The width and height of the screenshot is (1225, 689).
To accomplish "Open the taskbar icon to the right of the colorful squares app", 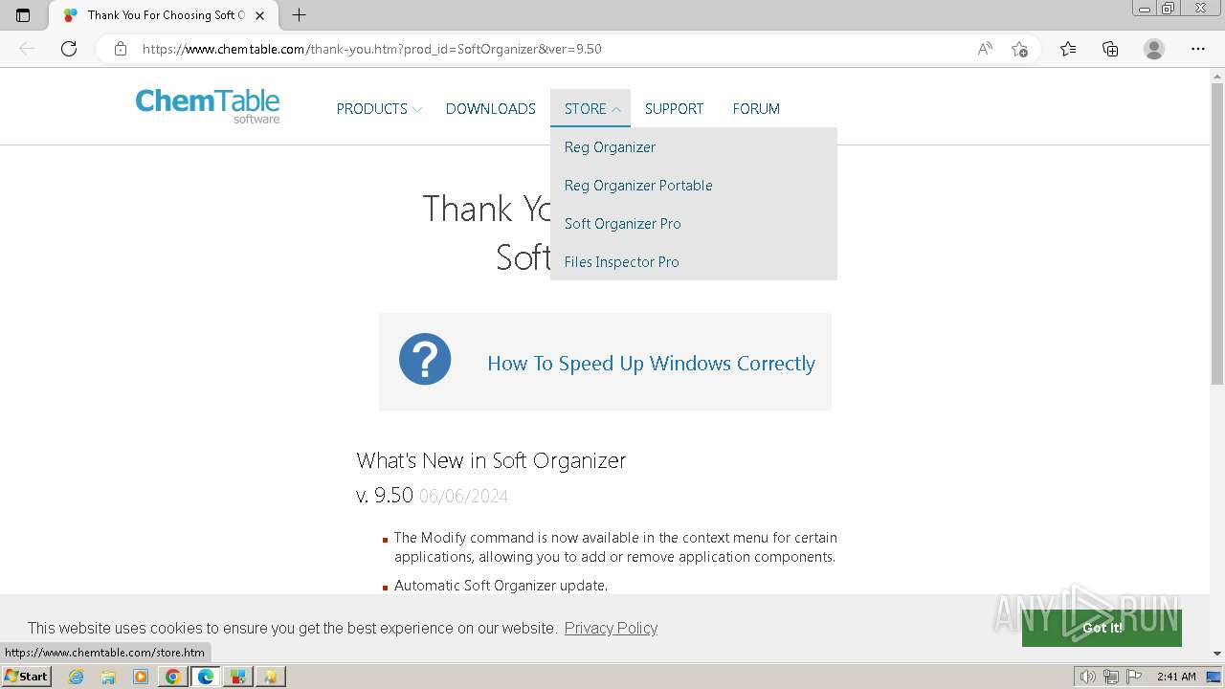I will pyautogui.click(x=271, y=677).
